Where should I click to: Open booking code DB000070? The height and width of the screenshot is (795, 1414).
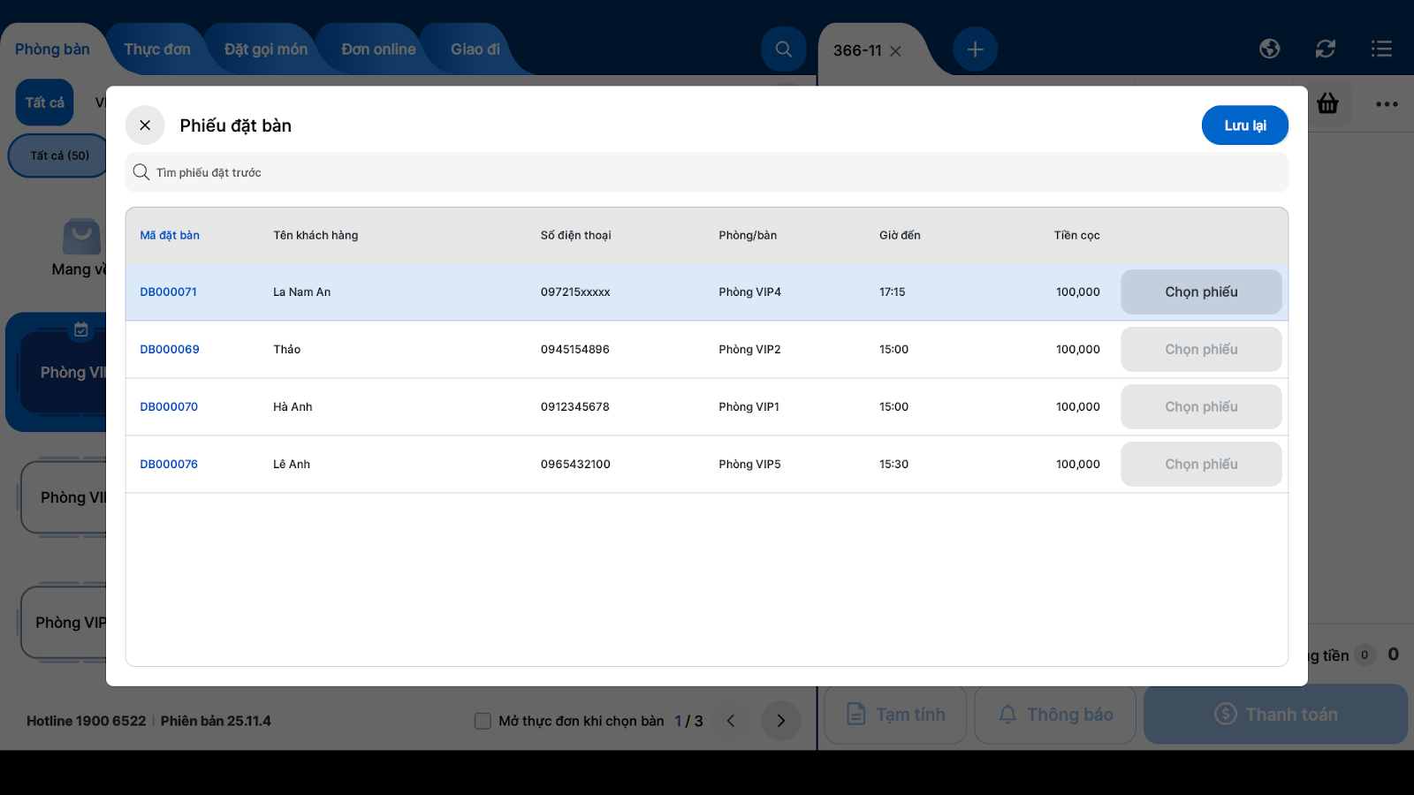tap(169, 406)
